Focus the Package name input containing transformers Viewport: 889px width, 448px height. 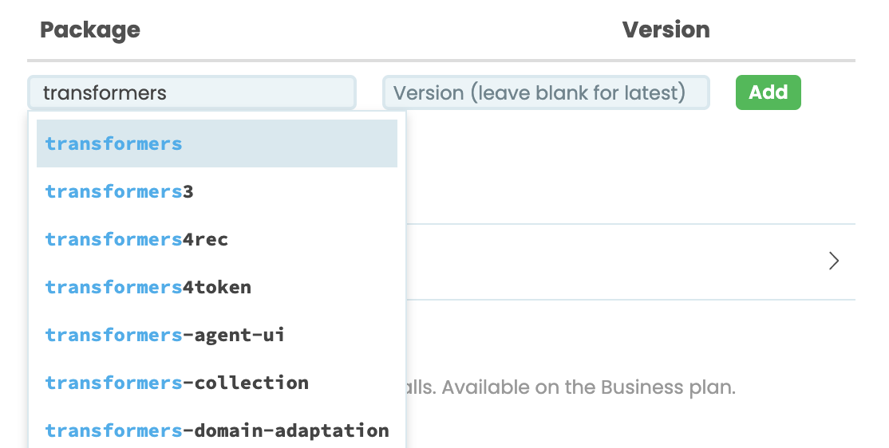coord(192,92)
